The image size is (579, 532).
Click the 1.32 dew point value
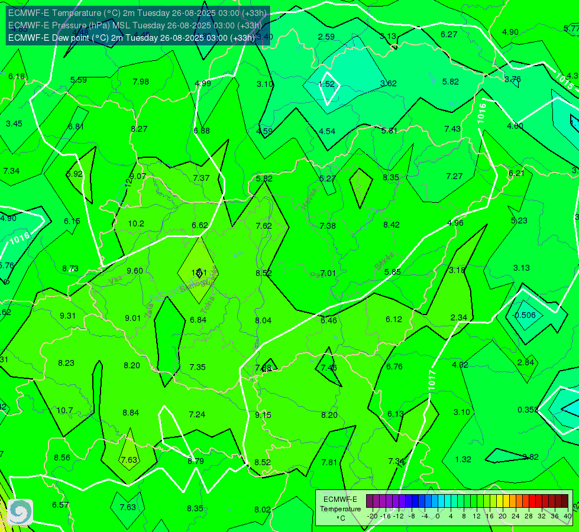click(x=463, y=460)
